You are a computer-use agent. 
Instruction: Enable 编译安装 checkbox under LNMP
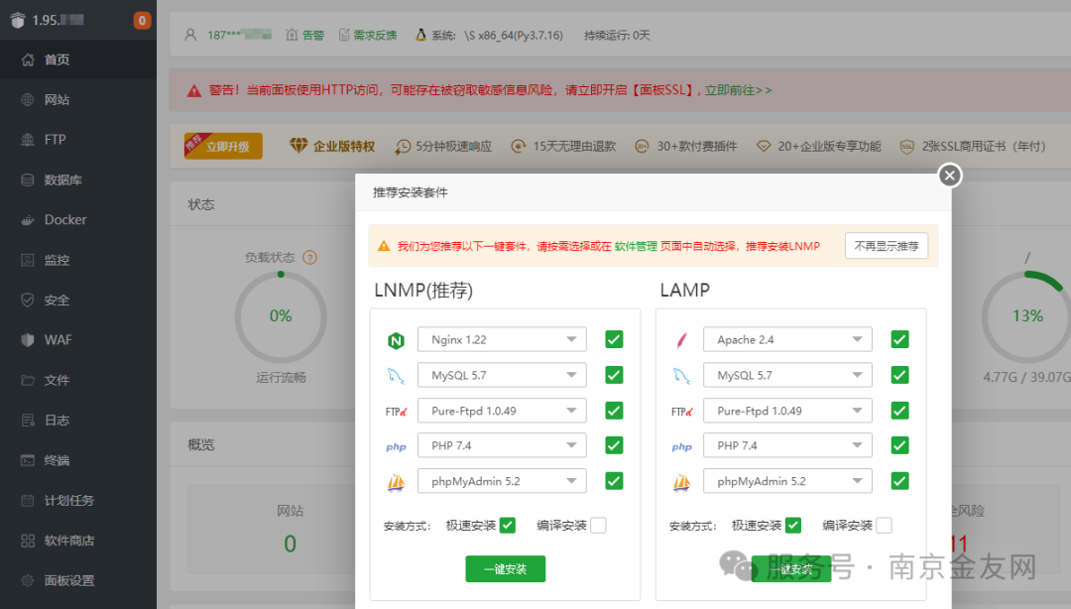pyautogui.click(x=598, y=526)
